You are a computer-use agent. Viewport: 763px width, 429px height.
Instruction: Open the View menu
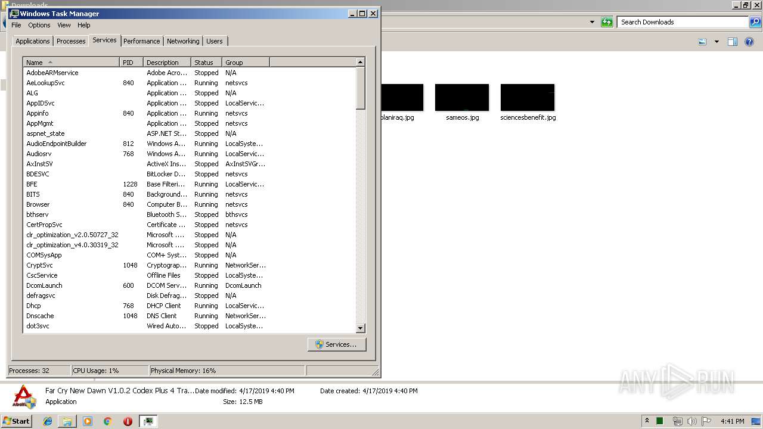click(x=64, y=25)
